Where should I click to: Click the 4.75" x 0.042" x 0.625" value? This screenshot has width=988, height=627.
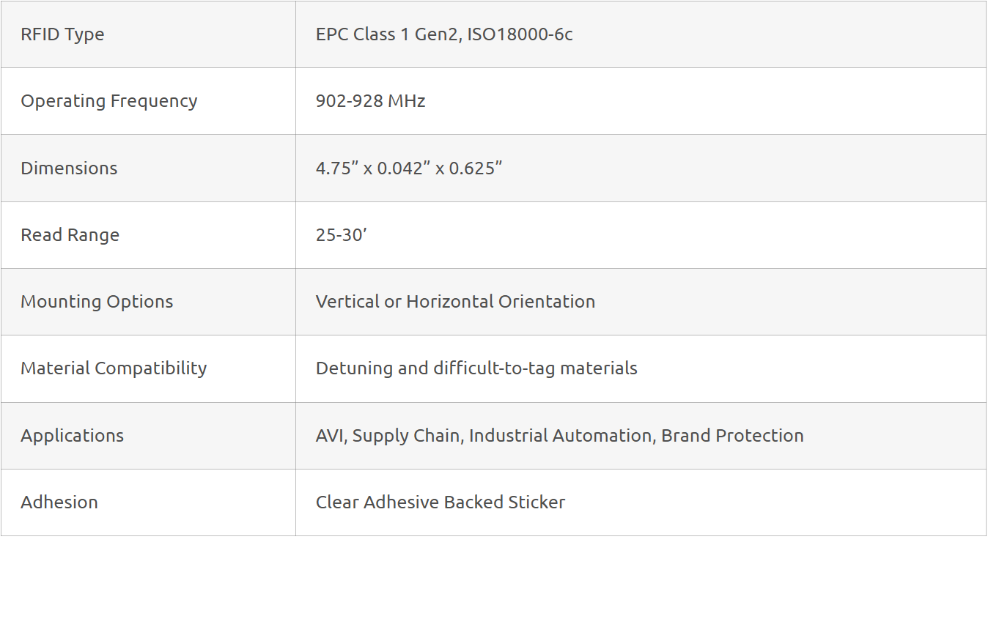tap(408, 168)
